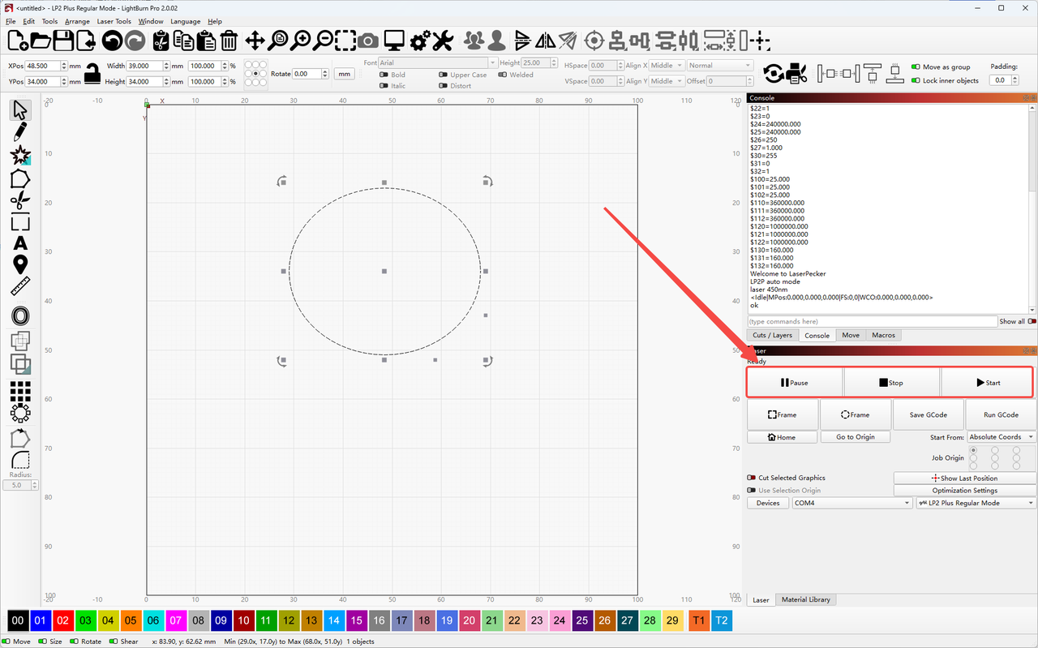
Task: Click the Stop button
Action: tap(891, 383)
